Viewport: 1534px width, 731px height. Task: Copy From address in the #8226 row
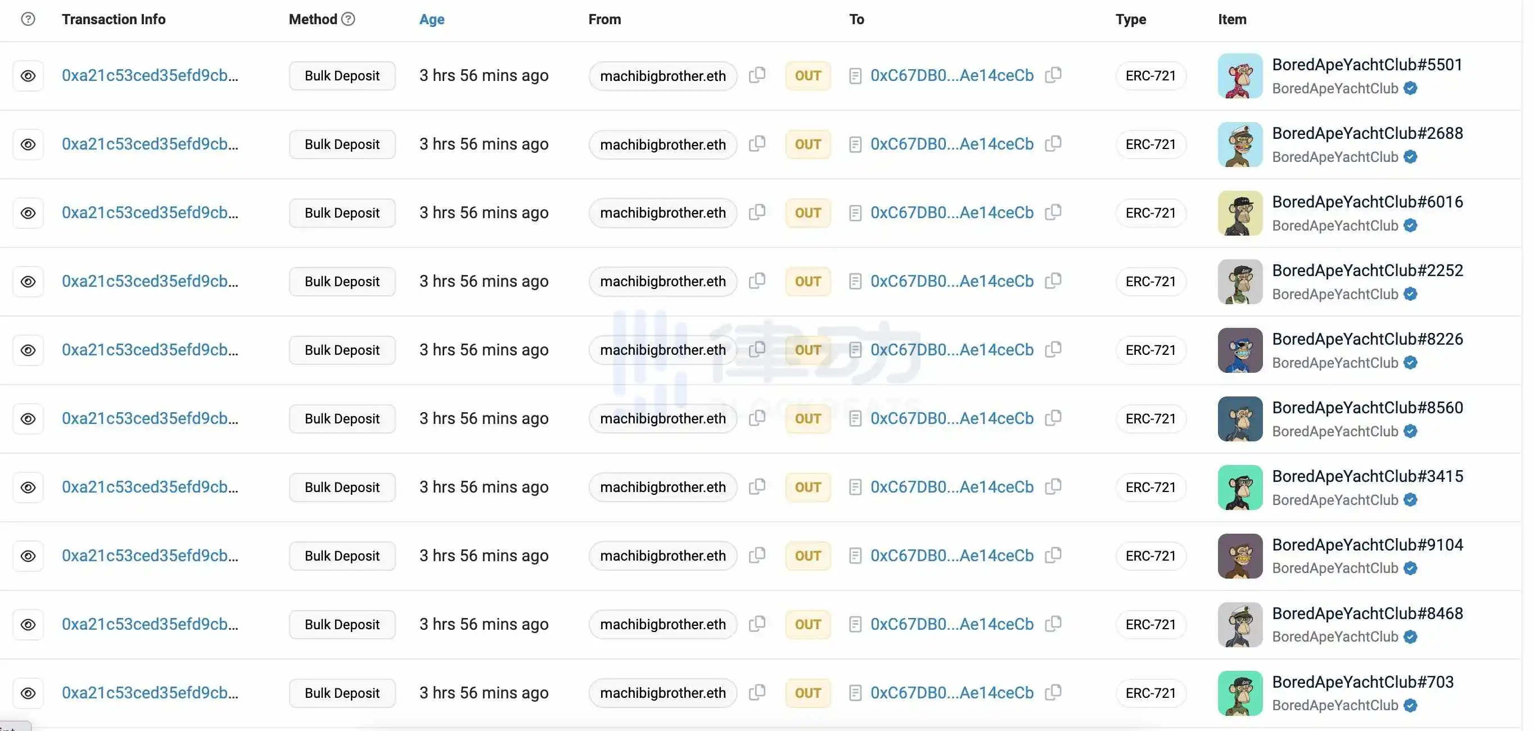pyautogui.click(x=757, y=349)
